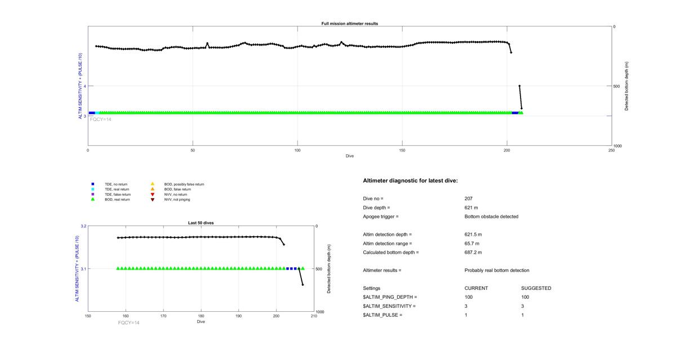
Task: Click the detection depth value '621.5 m'
Action: click(x=473, y=235)
